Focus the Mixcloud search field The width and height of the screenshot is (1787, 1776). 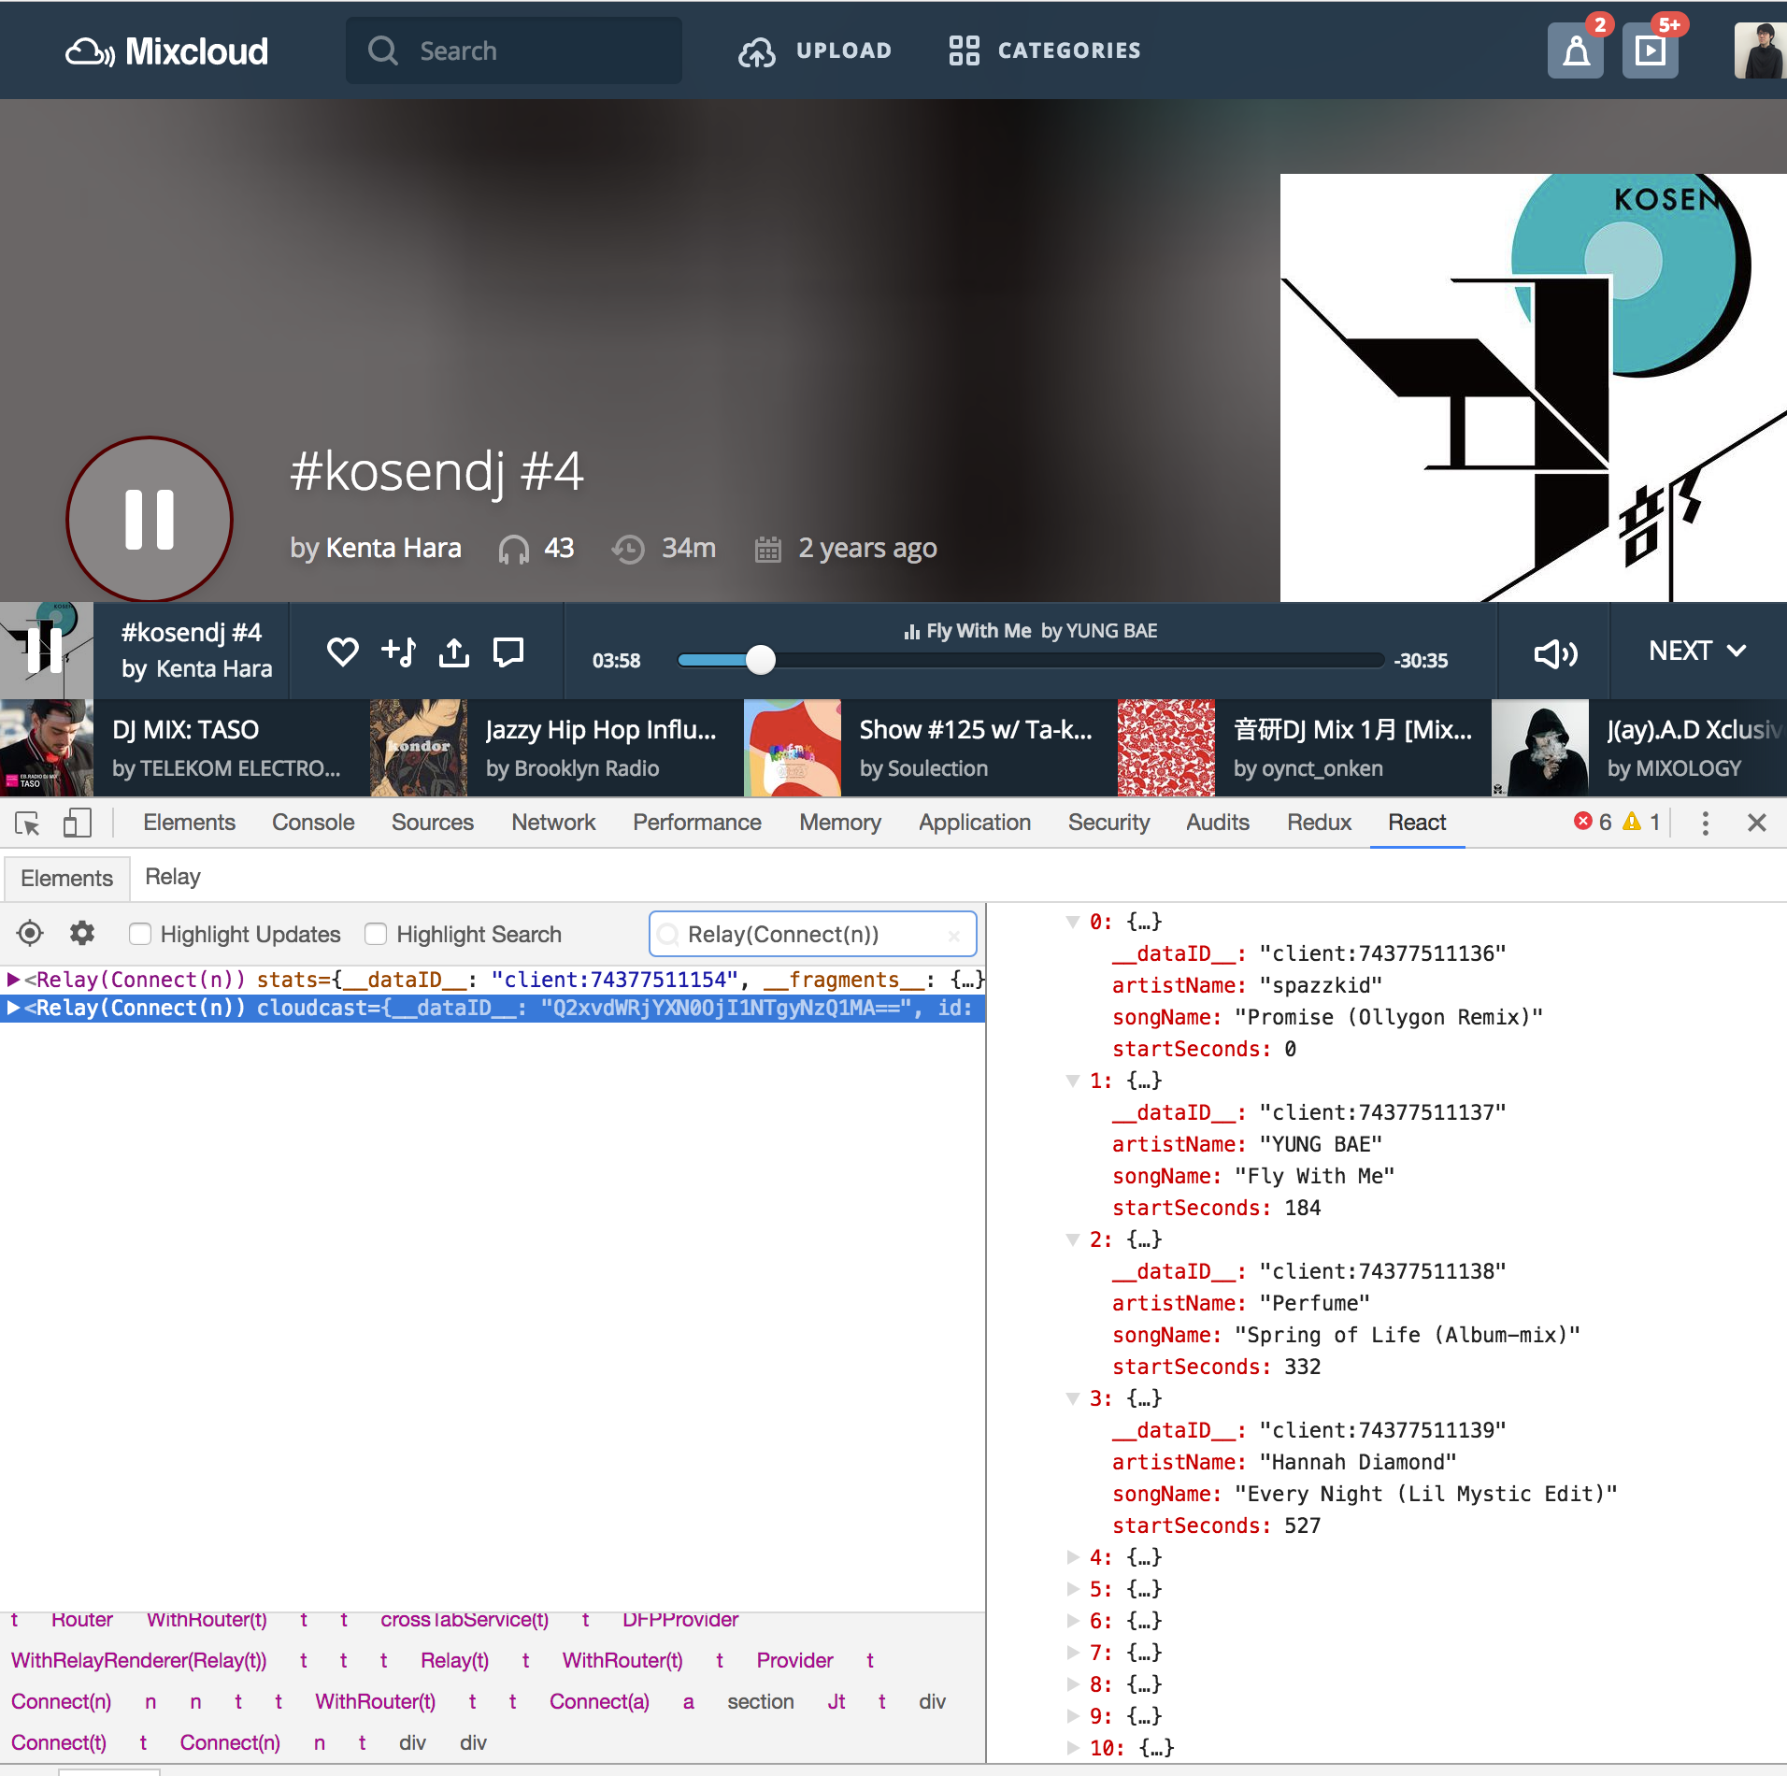point(514,50)
